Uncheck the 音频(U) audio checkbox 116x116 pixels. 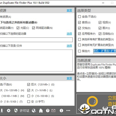point(79,23)
